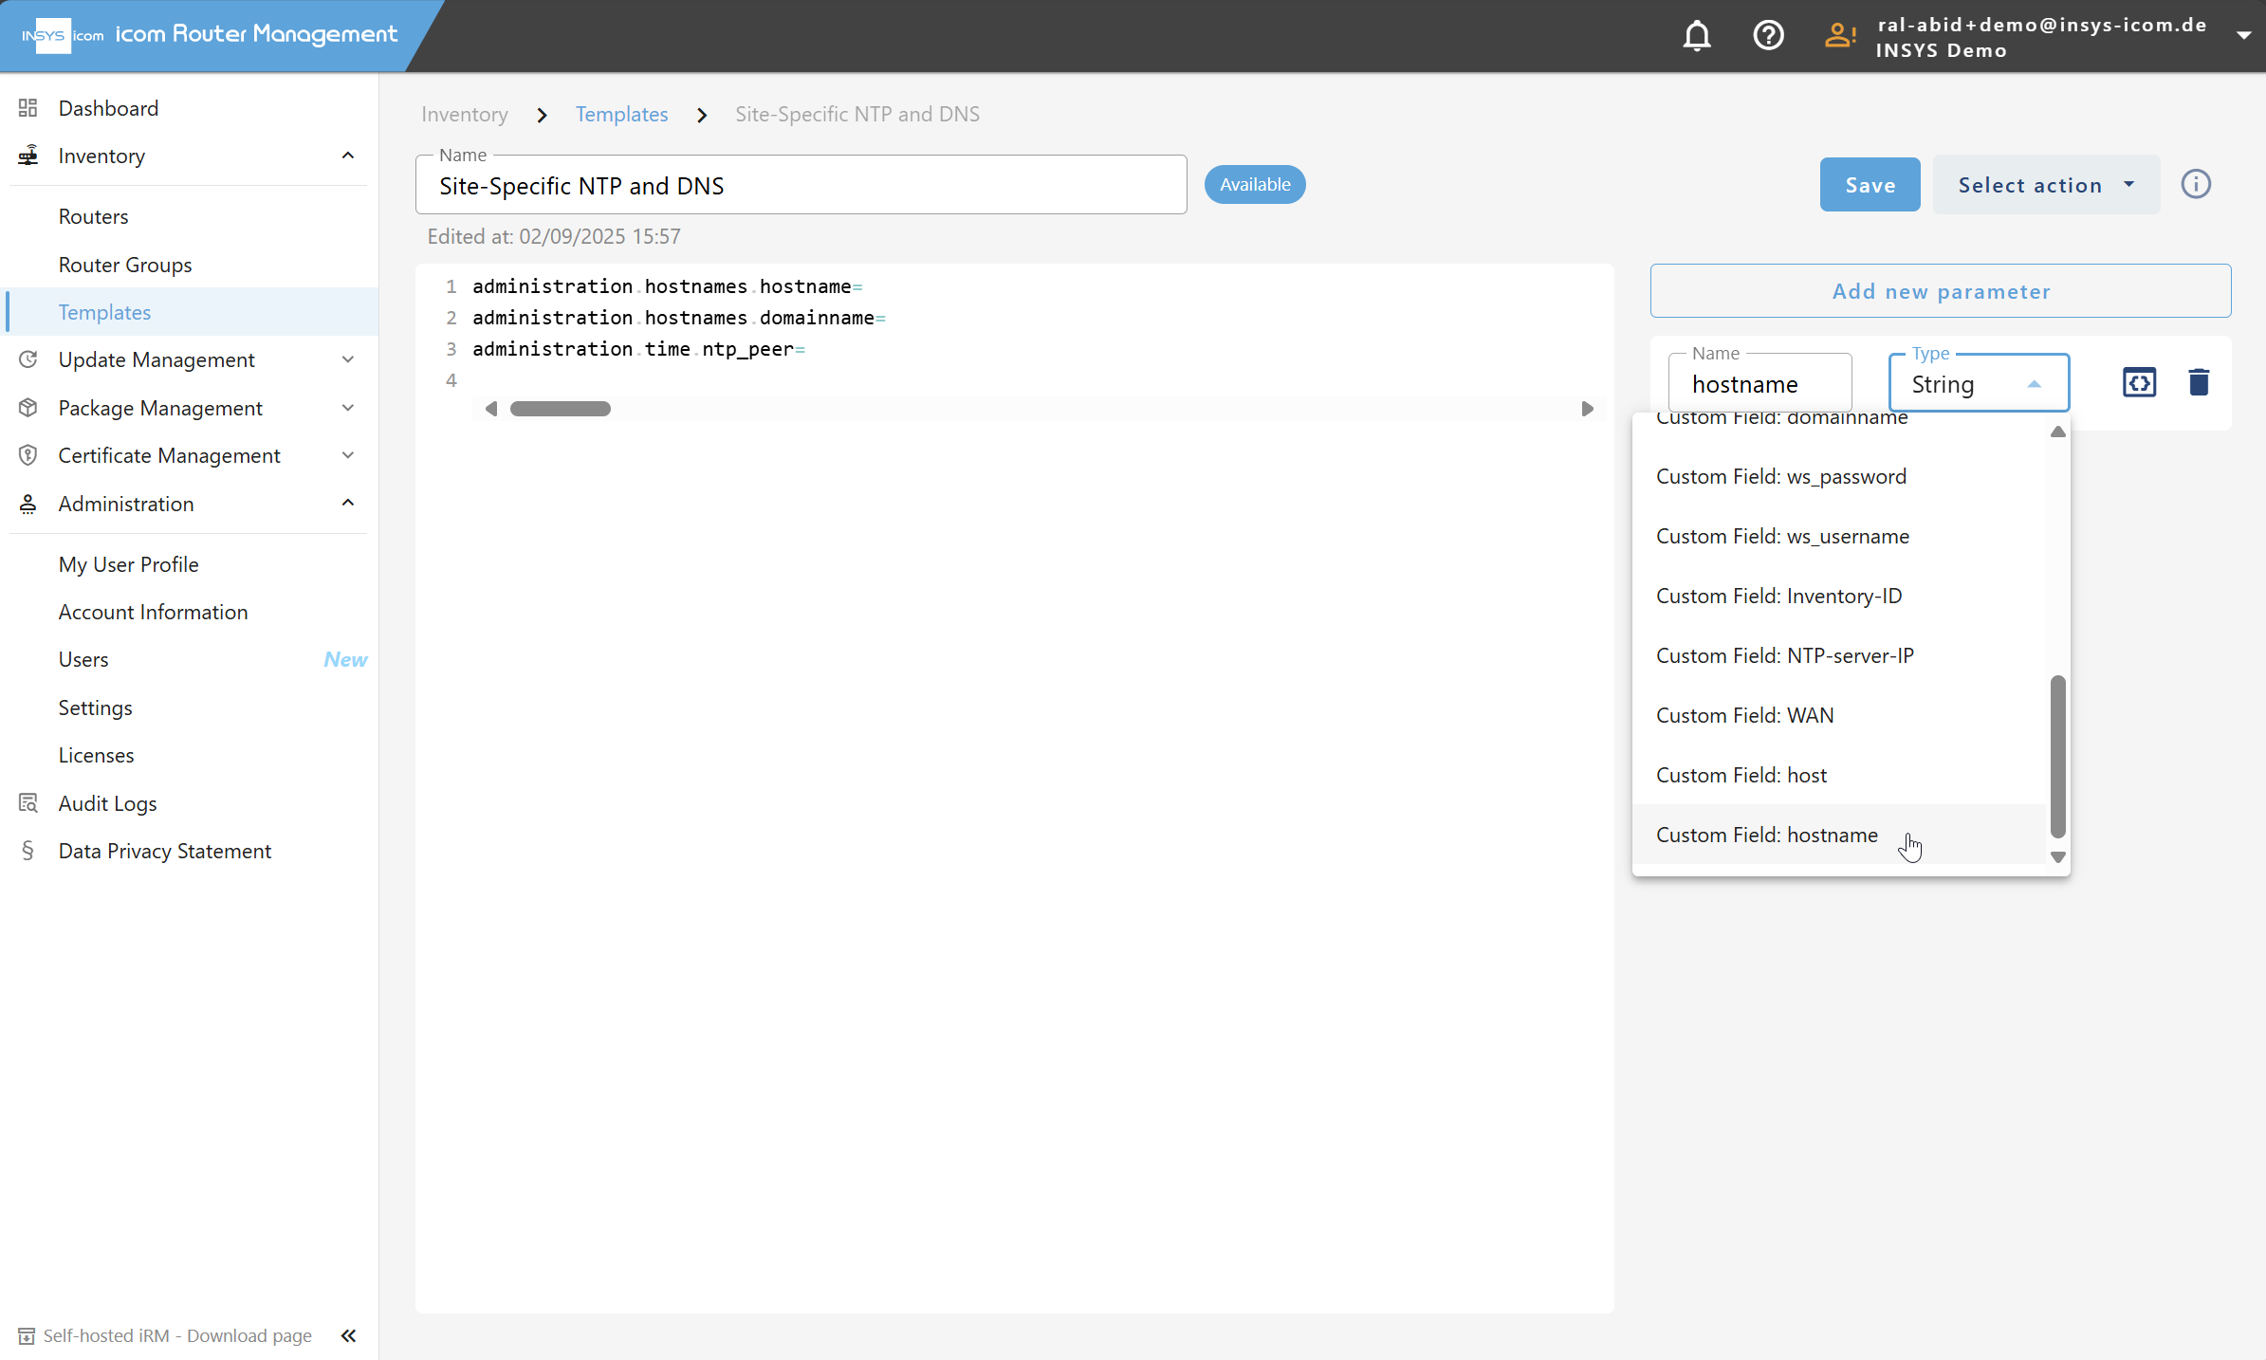Click the Dashboard grid icon
This screenshot has height=1360, width=2266.
tap(28, 108)
